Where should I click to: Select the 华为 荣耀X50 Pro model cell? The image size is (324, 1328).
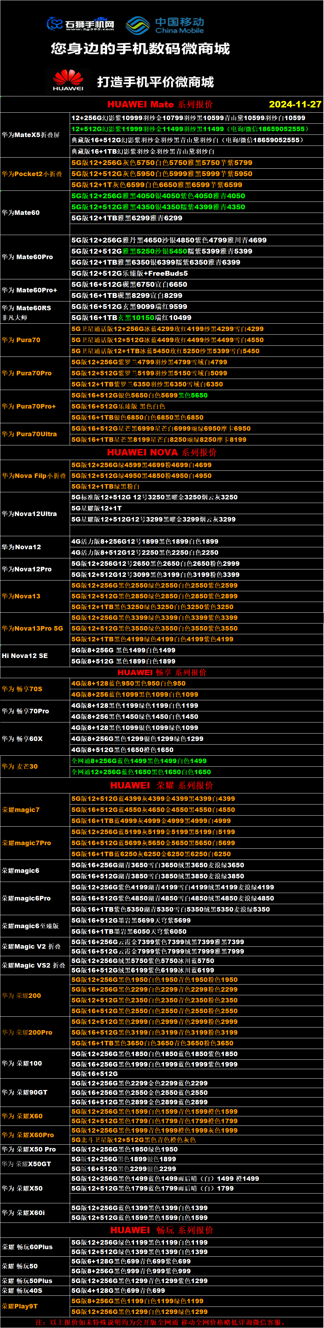pos(35,1149)
